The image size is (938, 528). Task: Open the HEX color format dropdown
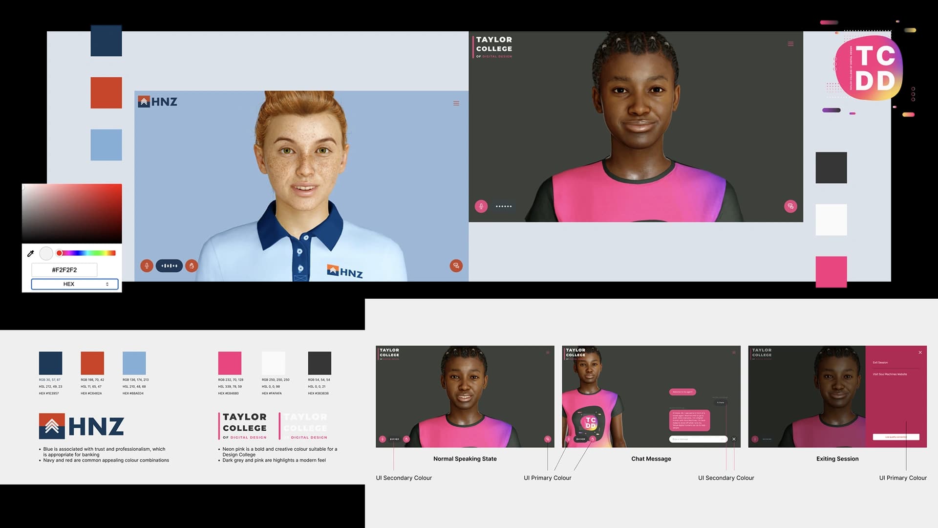pyautogui.click(x=75, y=284)
